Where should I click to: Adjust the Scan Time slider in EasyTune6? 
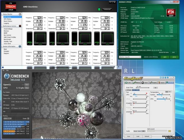pyautogui.click(x=143, y=88)
